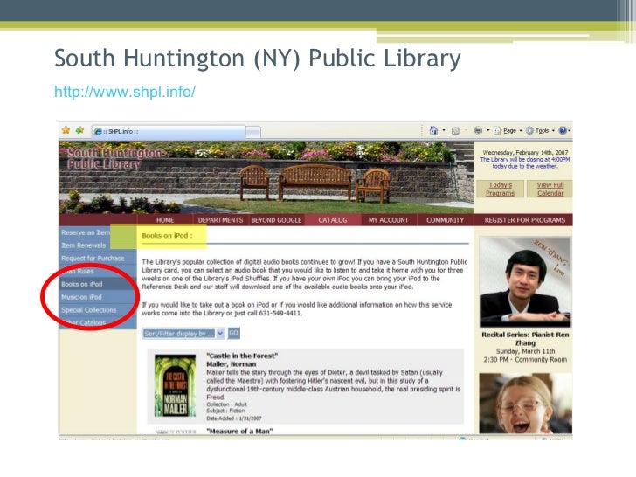Click the Add to Favorites icon
Screen dimensions: 636x477
[x=79, y=130]
